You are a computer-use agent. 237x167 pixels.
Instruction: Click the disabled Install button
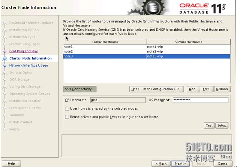pos(201,164)
